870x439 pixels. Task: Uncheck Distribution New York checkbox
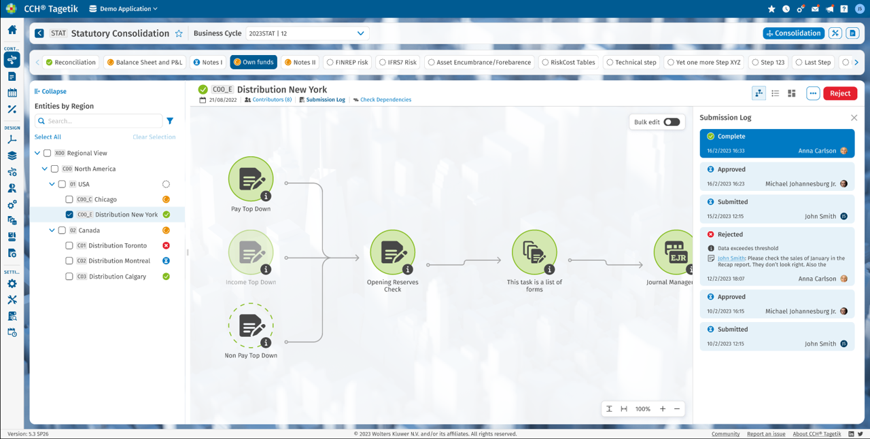tap(69, 215)
